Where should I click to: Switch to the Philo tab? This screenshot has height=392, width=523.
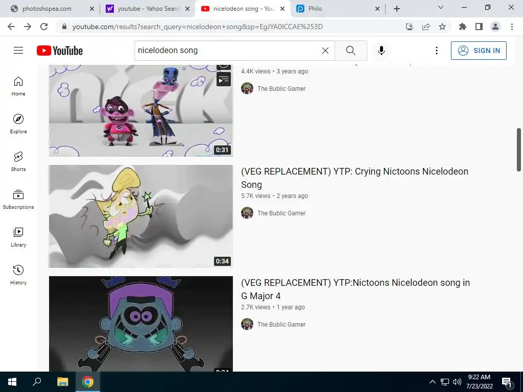[x=338, y=9]
